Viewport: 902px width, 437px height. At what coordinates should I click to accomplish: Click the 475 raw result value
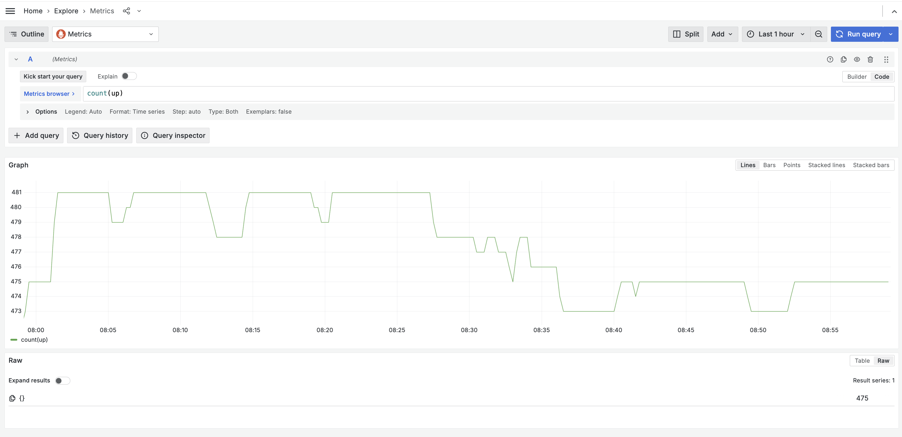coord(862,398)
